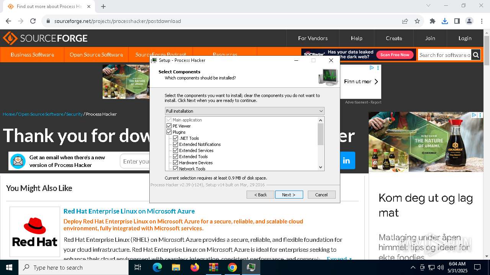490x275 pixels.
Task: Click Next in setup wizard
Action: click(289, 195)
